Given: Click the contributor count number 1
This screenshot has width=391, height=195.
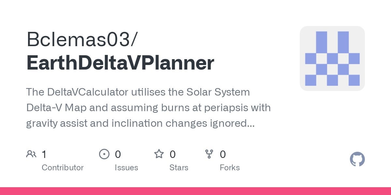Looking at the screenshot, I should pyautogui.click(x=44, y=154).
